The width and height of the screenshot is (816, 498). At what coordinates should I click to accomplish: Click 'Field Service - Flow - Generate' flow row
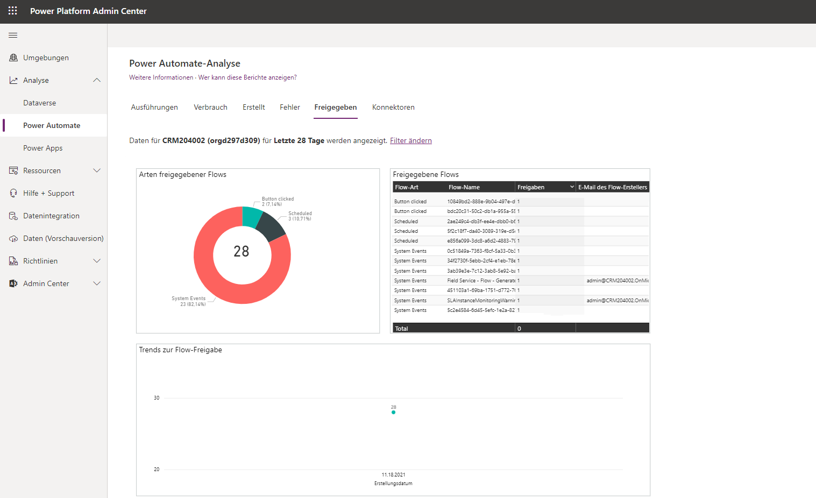point(481,281)
